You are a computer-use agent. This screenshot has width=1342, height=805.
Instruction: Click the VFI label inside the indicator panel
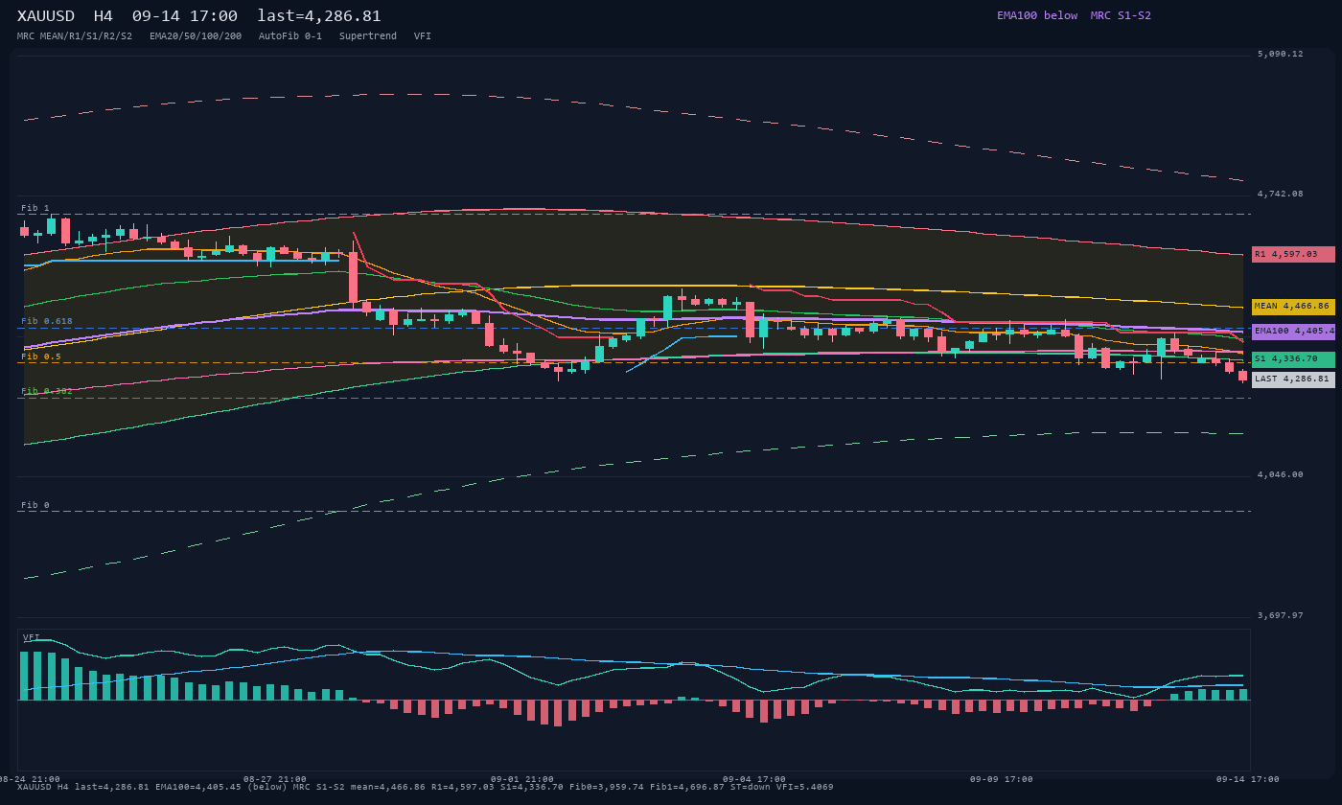32,637
